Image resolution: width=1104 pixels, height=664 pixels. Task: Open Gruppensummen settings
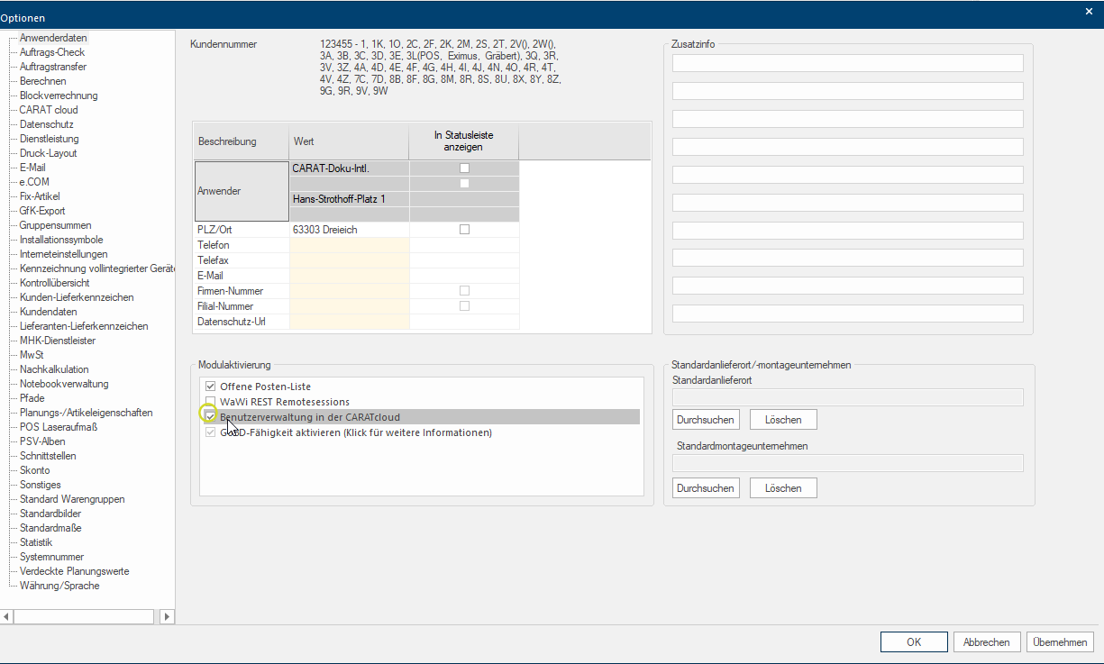click(56, 225)
